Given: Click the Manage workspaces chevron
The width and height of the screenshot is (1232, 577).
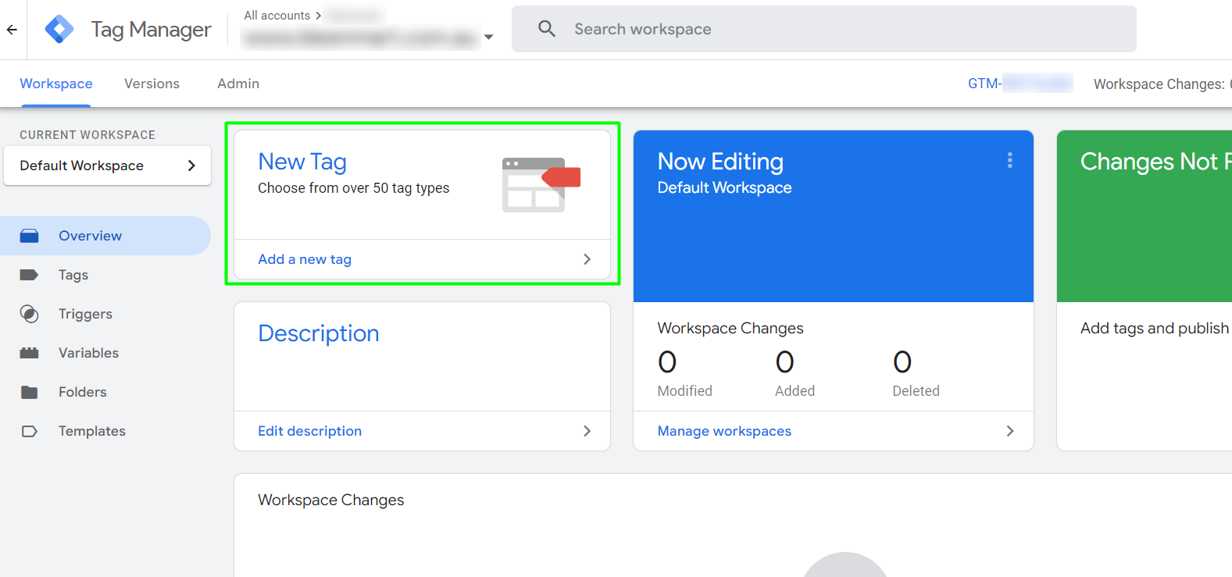Looking at the screenshot, I should pyautogui.click(x=1009, y=431).
